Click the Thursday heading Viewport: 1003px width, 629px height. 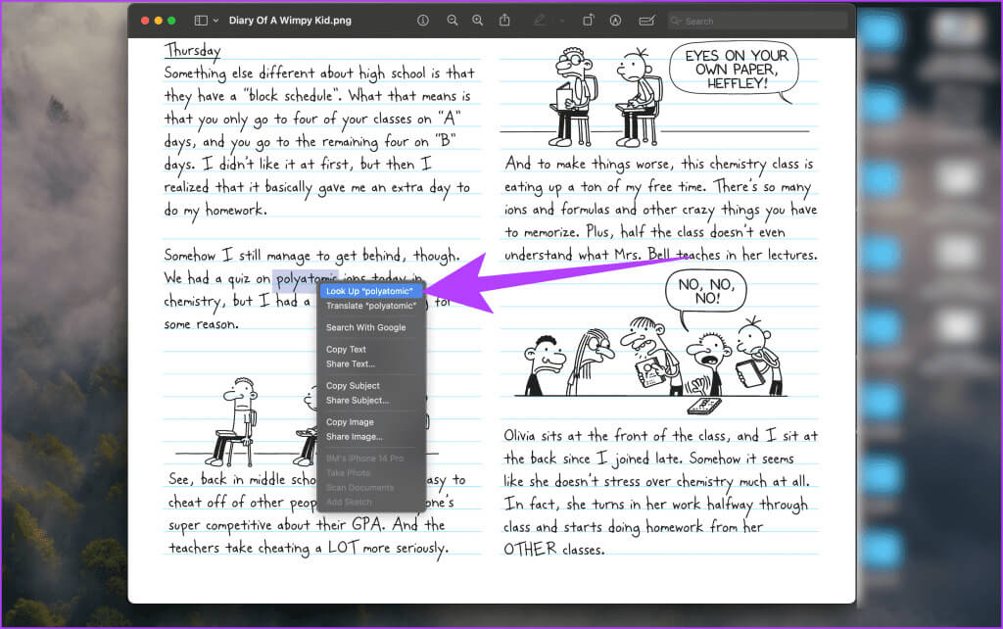(x=193, y=50)
